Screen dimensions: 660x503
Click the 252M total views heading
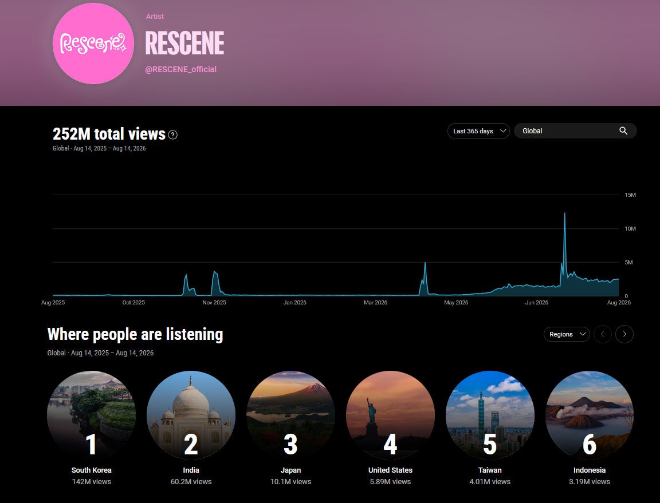coord(109,134)
